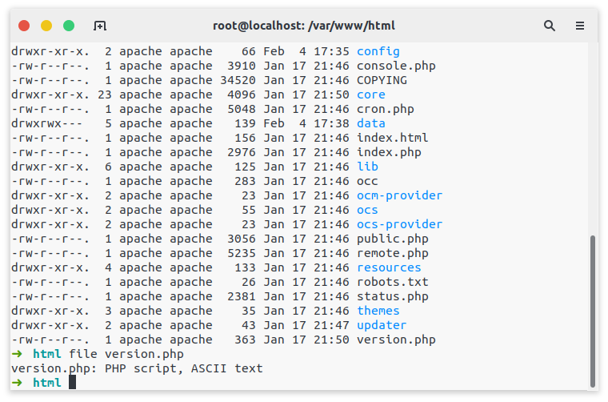Click the version.php filename in listing
Screen dimensions: 608x402
396,340
